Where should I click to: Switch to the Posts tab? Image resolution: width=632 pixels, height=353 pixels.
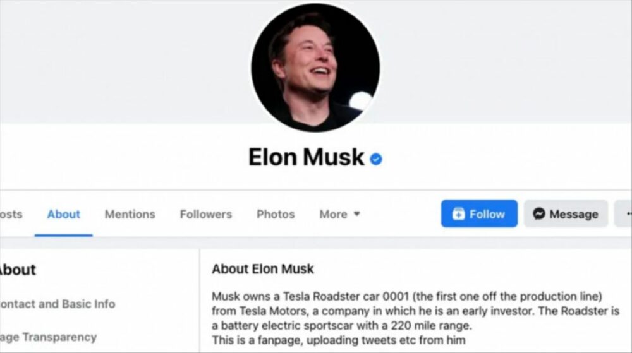pos(11,214)
